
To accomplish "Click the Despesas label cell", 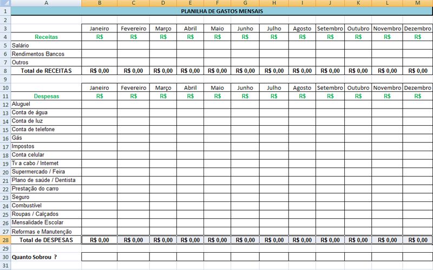I will click(46, 96).
